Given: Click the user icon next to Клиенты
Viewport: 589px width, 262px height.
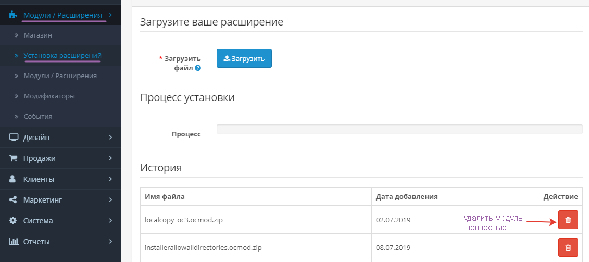Looking at the screenshot, I should tap(13, 179).
